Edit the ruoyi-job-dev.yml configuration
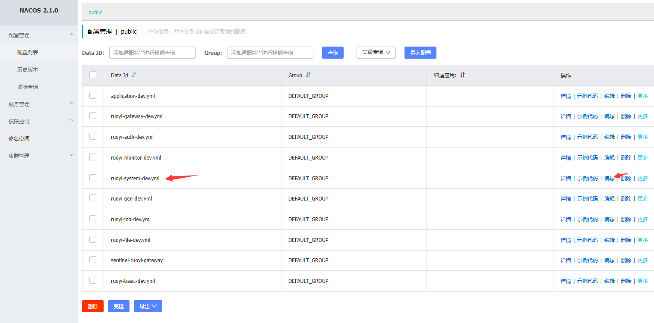The width and height of the screenshot is (654, 323). pyautogui.click(x=610, y=220)
